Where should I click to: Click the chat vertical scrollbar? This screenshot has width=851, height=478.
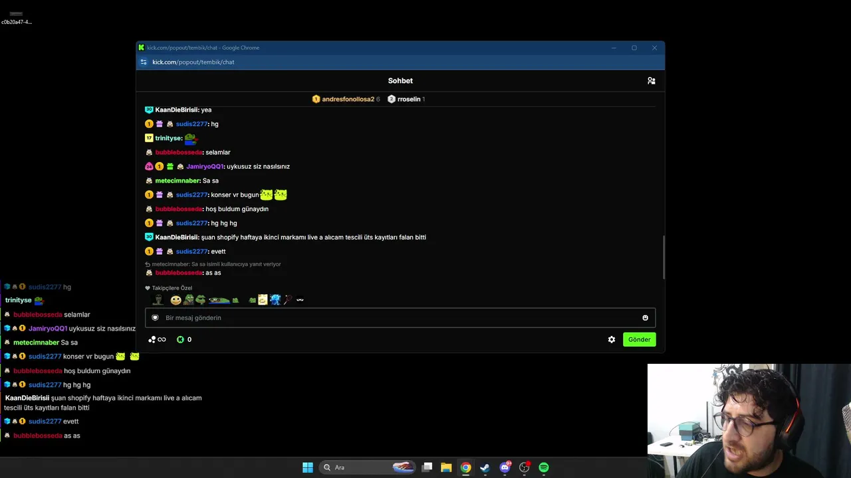point(663,257)
